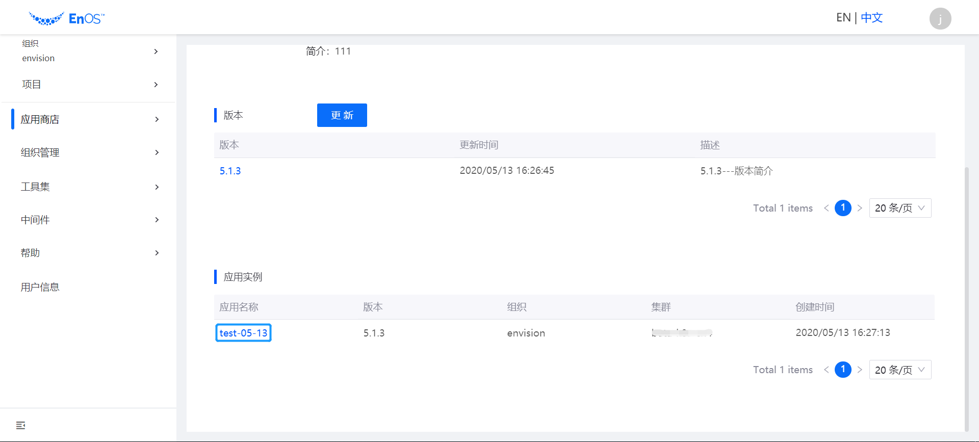The height and width of the screenshot is (442, 979).
Task: Click the 5.1.3 version cell in 应用实例
Action: click(374, 333)
